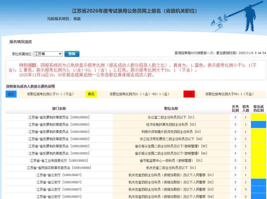Screen dimensions: 267x199
Task: Open position 办公室二级主任科员及以下 [01]
Action: pyautogui.click(x=171, y=117)
